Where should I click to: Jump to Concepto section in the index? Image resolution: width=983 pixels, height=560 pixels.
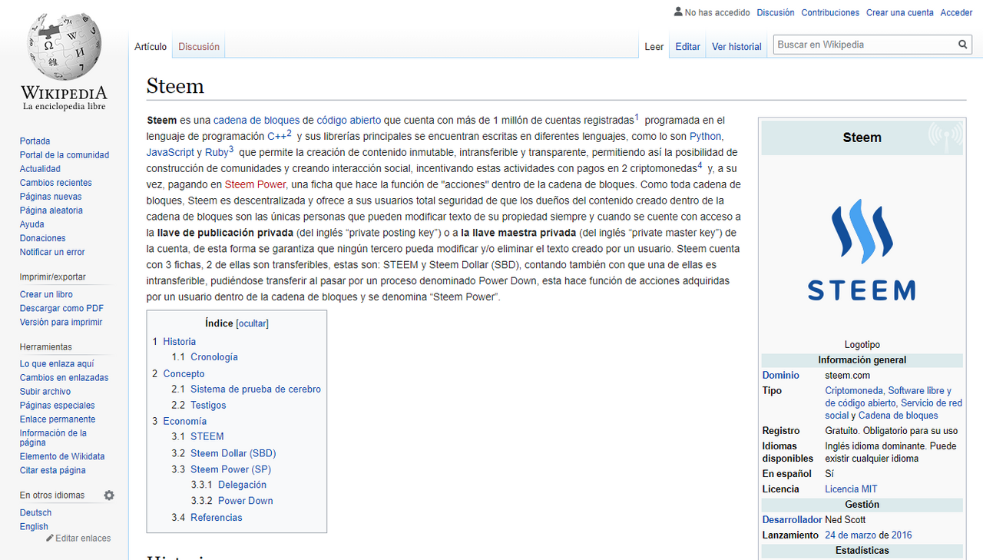coord(184,373)
